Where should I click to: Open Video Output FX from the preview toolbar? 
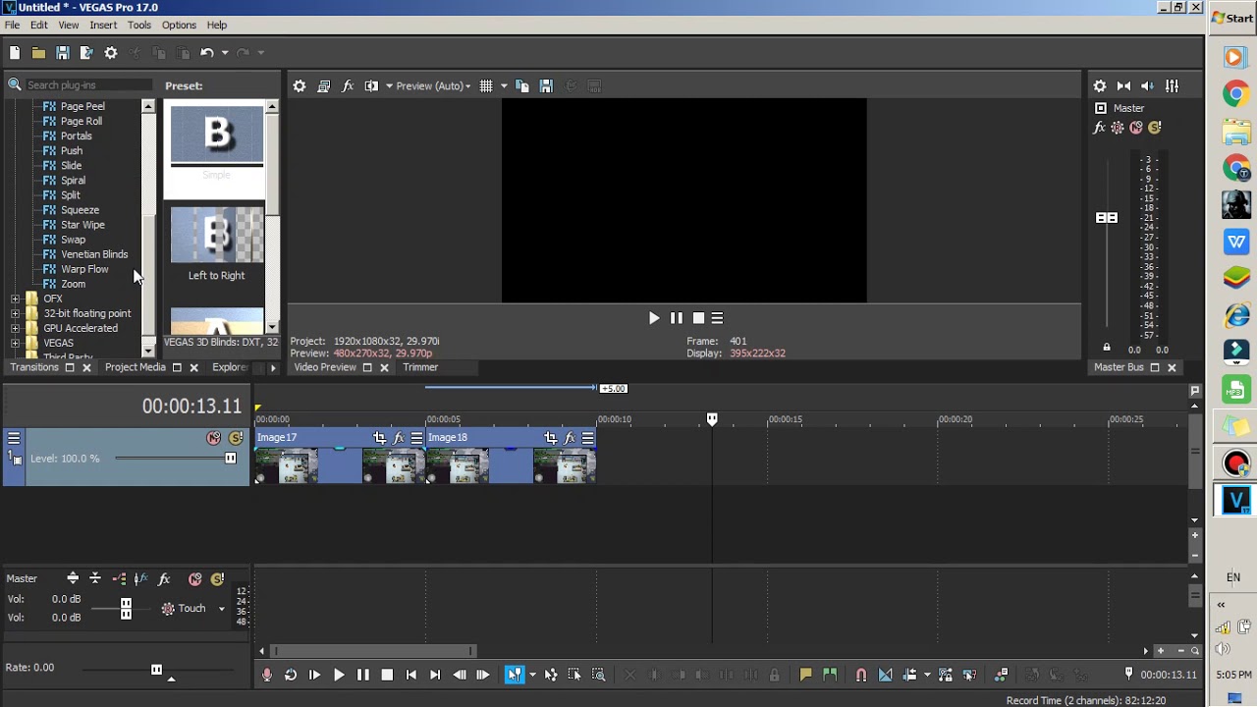(x=348, y=85)
